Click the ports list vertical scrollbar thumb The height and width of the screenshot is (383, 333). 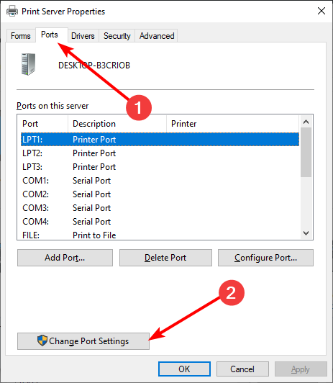coord(306,152)
